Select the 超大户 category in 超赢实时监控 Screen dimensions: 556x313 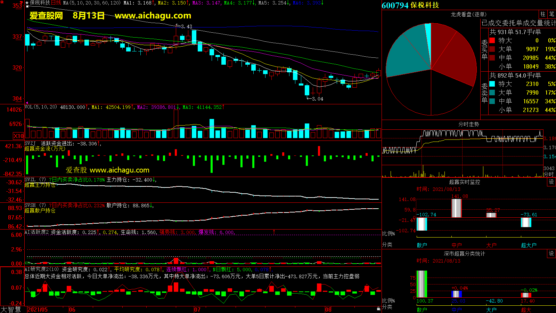pos(529,245)
